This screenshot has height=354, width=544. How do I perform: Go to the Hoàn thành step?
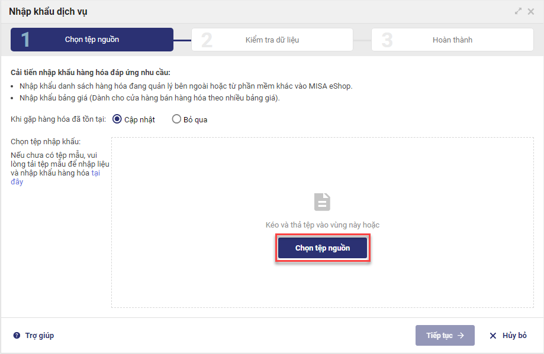click(452, 40)
